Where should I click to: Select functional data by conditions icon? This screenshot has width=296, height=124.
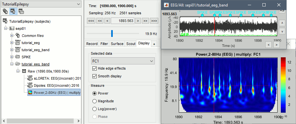coord(21,11)
